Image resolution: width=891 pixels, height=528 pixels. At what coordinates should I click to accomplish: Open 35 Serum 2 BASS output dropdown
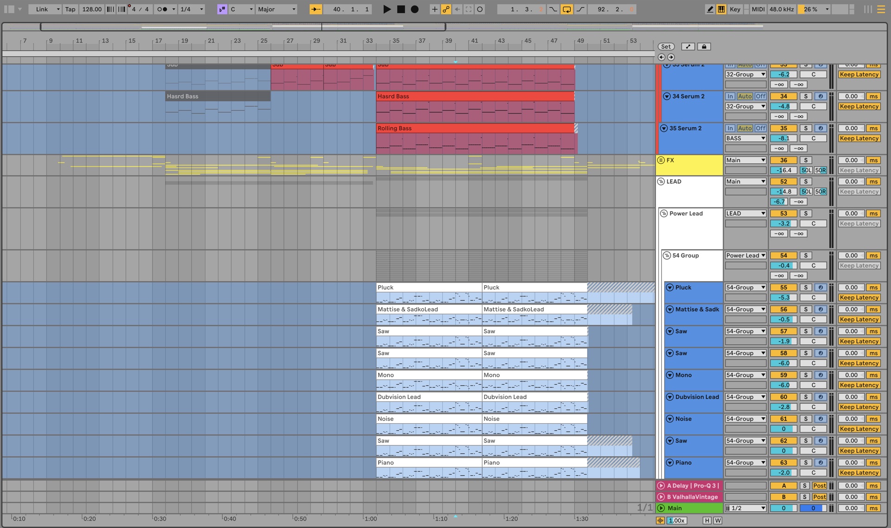746,138
